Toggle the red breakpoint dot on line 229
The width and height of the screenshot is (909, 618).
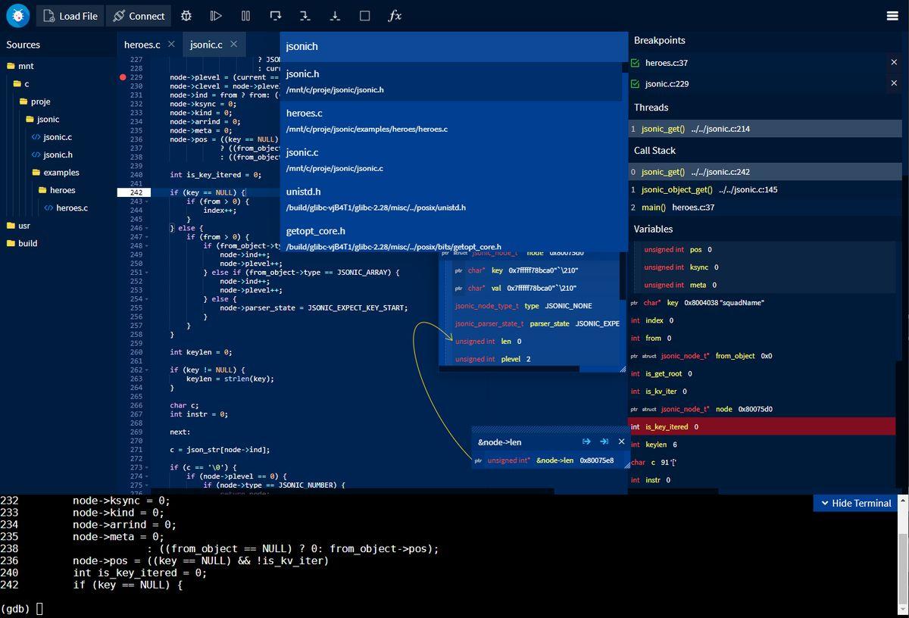tap(123, 77)
